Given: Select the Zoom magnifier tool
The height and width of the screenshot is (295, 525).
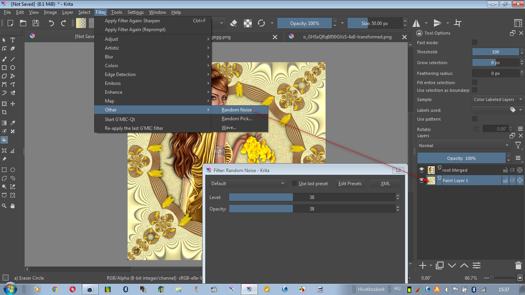Looking at the screenshot, I should [x=4, y=206].
